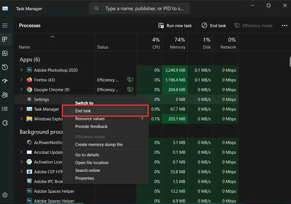The image size is (291, 204).
Task: Click Windows Explorer memory 203.1 MB
Action: [177, 119]
